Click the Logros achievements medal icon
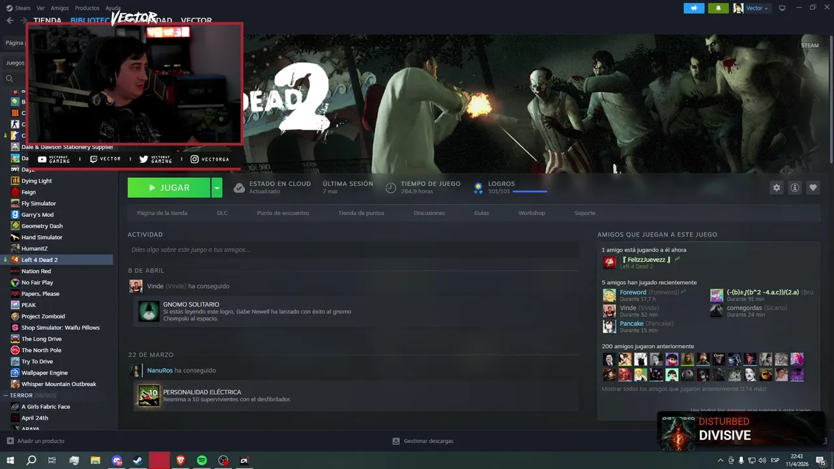This screenshot has width=834, height=469. pyautogui.click(x=478, y=188)
